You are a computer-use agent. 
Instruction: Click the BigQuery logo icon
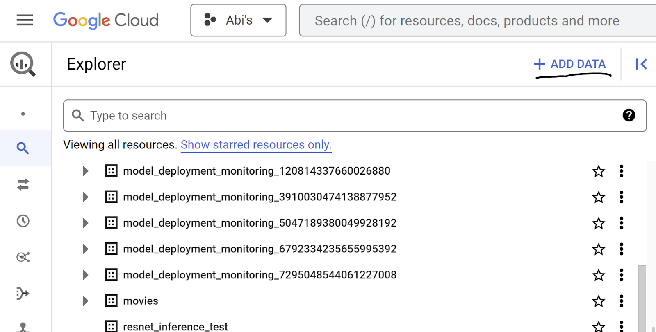pos(23,64)
